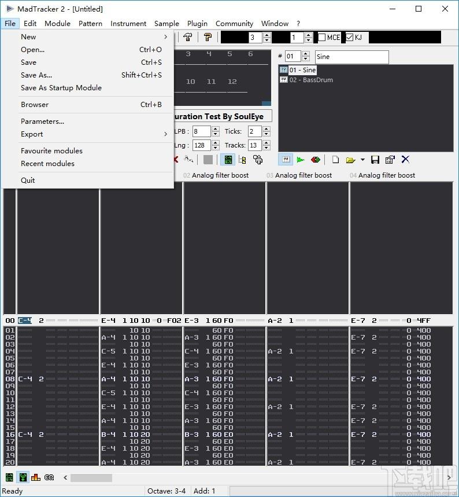Click the yellow hammer toolbar icon
Image resolution: width=459 pixels, height=497 pixels.
[208, 37]
